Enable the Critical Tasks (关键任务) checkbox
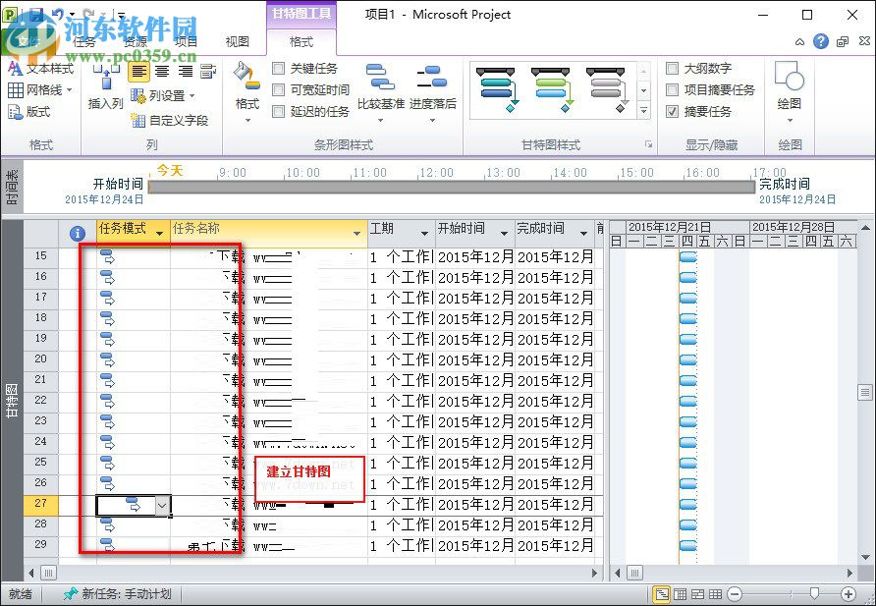The image size is (876, 606). [278, 68]
